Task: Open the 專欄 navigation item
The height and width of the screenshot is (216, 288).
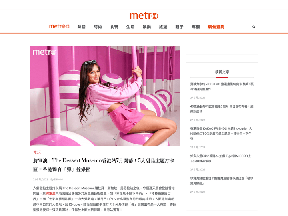Action: coord(196,27)
